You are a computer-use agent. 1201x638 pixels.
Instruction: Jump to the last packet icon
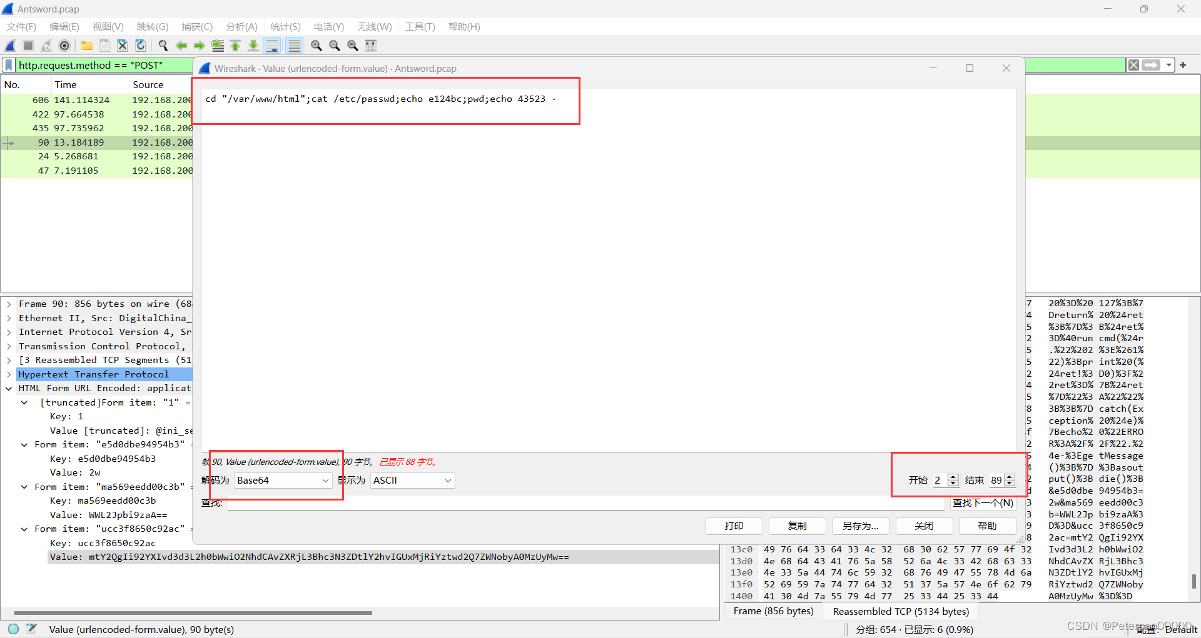pos(253,46)
